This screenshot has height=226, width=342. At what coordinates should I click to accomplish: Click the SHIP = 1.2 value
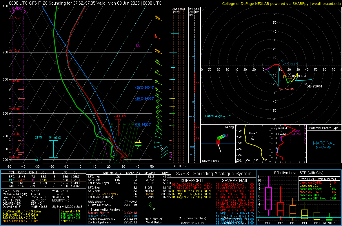pos(68,221)
